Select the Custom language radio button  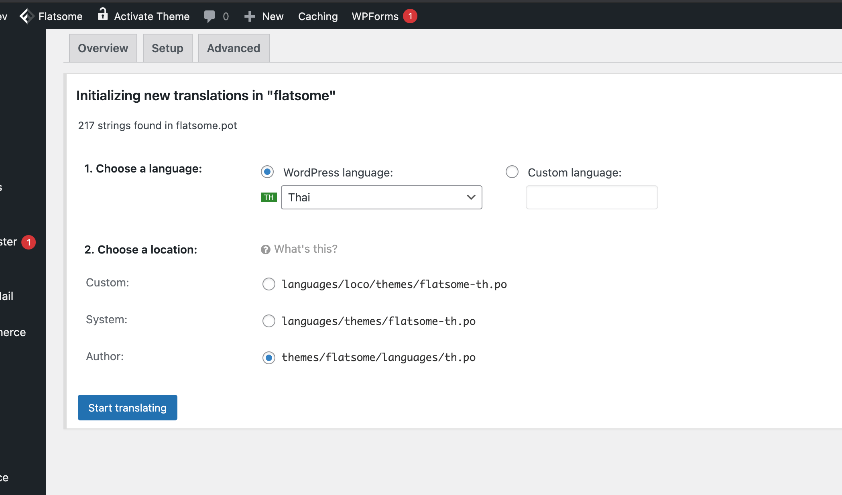(512, 172)
